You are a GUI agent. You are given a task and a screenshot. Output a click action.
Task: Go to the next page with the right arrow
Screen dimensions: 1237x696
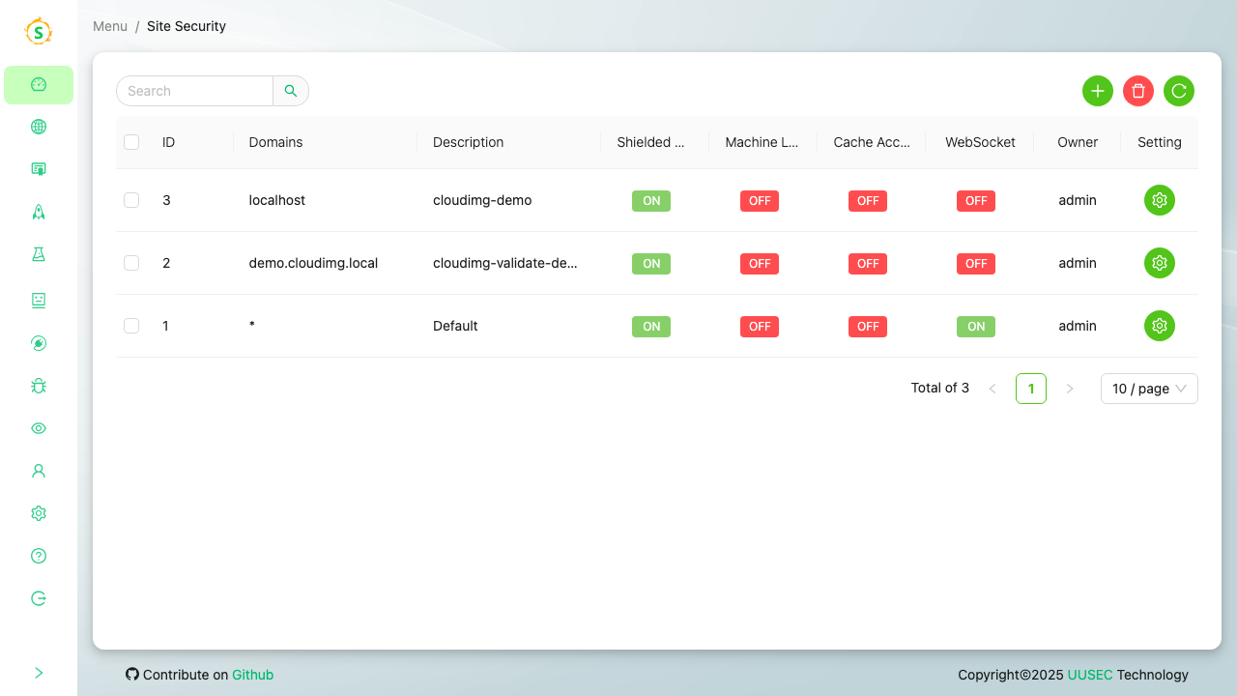tap(1070, 389)
